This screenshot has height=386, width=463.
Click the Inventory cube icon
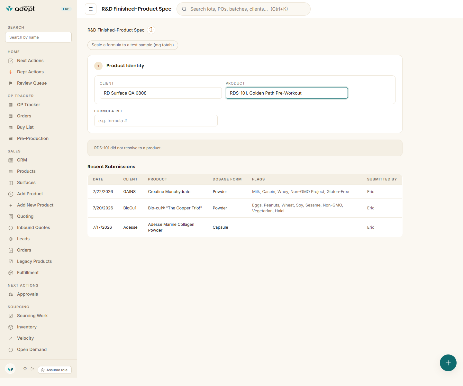[x=11, y=327]
